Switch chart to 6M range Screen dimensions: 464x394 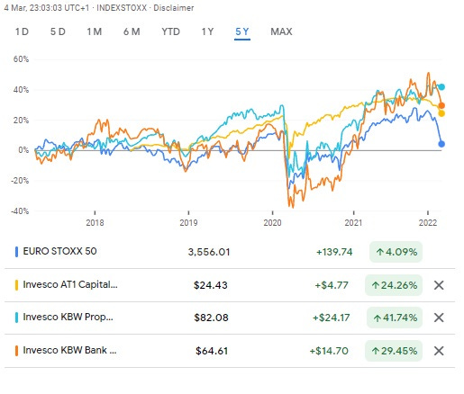pyautogui.click(x=132, y=31)
